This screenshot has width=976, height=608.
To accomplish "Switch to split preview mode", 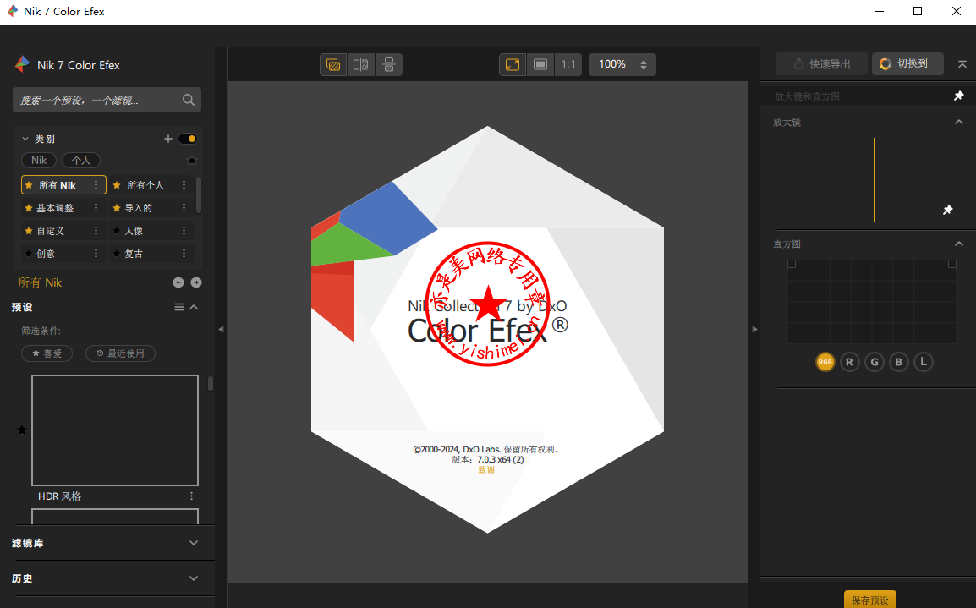I will click(x=361, y=65).
